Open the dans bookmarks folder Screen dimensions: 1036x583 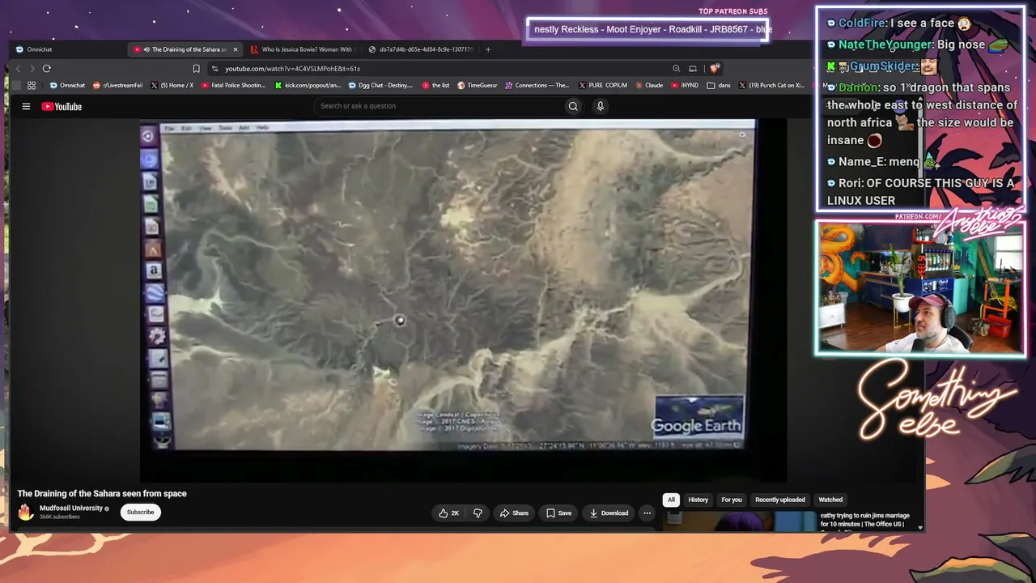(719, 85)
